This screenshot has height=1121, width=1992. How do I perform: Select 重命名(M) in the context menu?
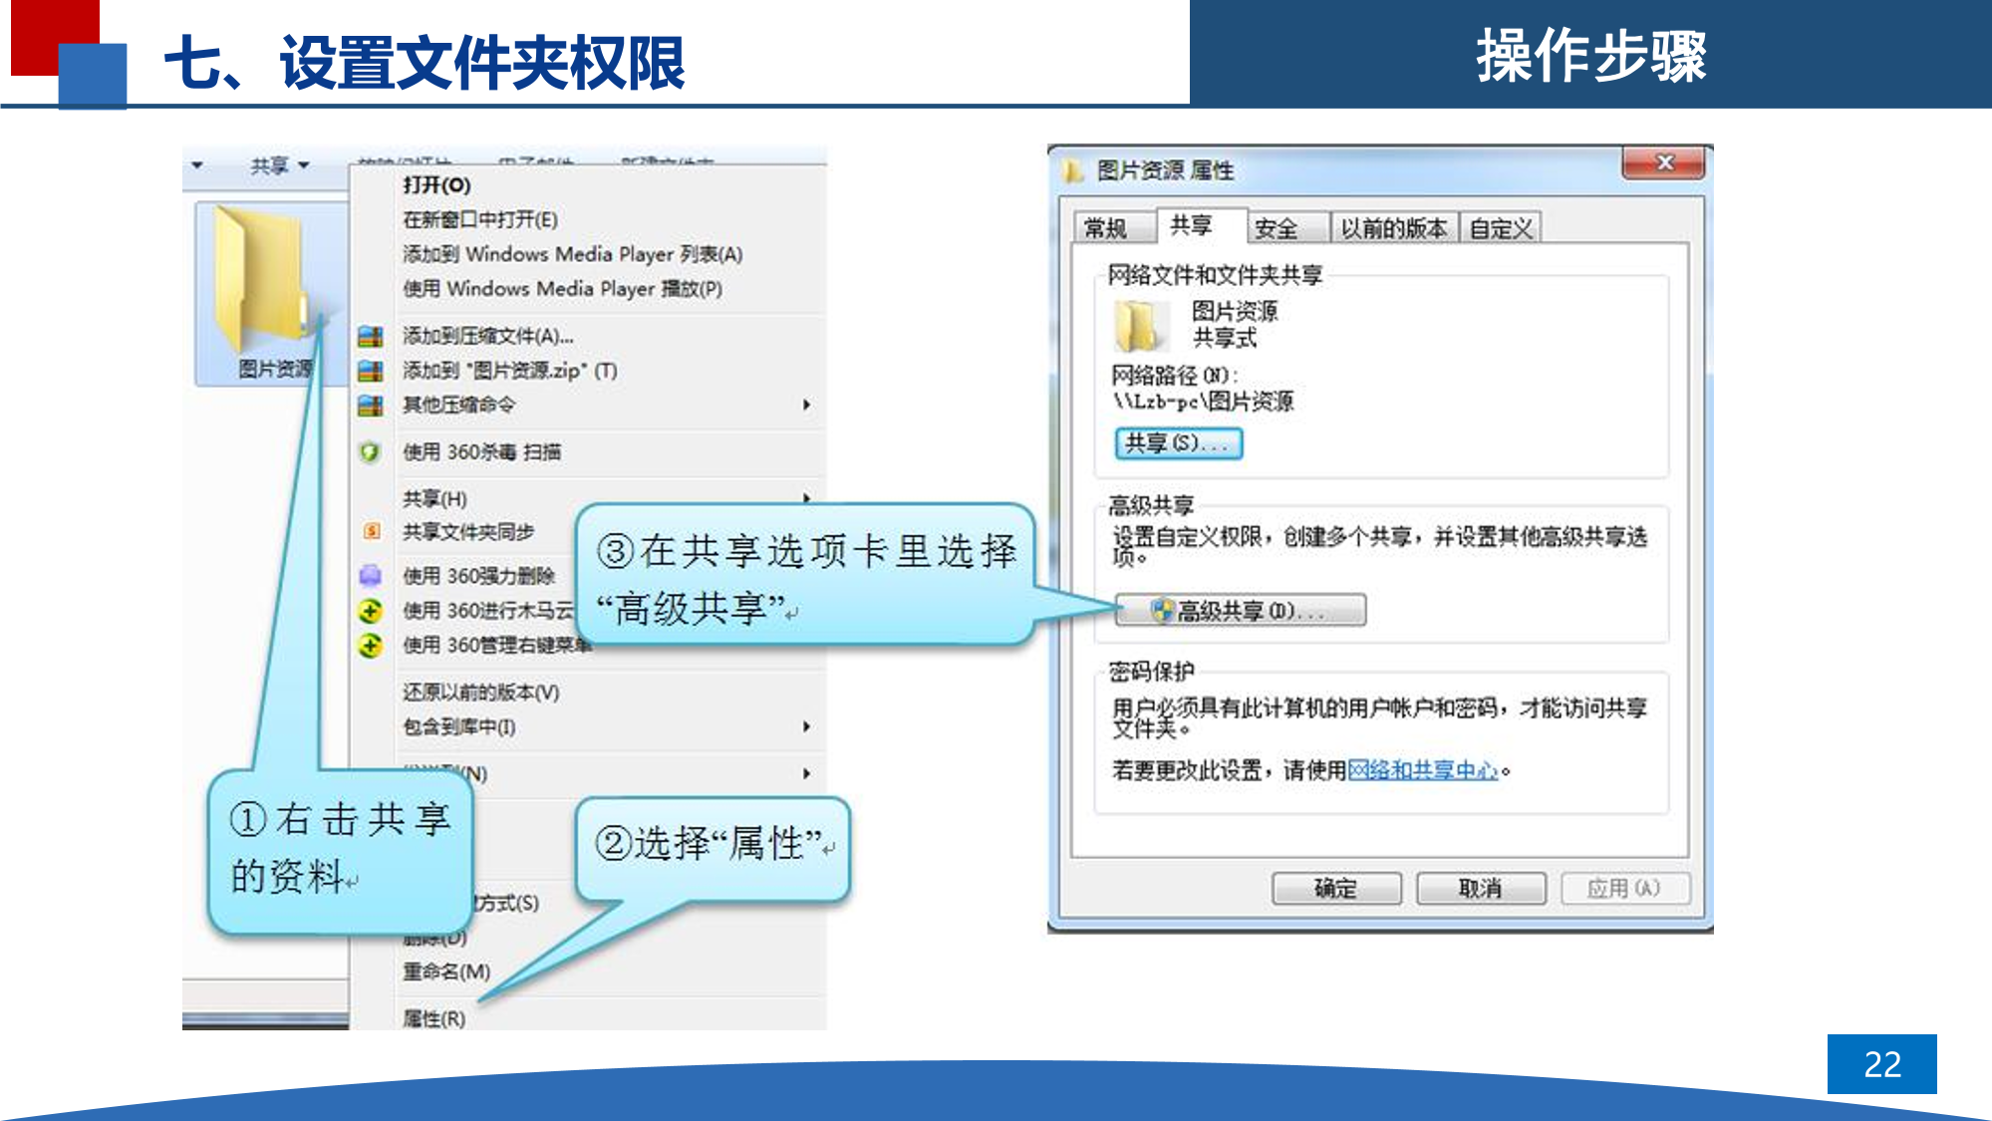445,972
